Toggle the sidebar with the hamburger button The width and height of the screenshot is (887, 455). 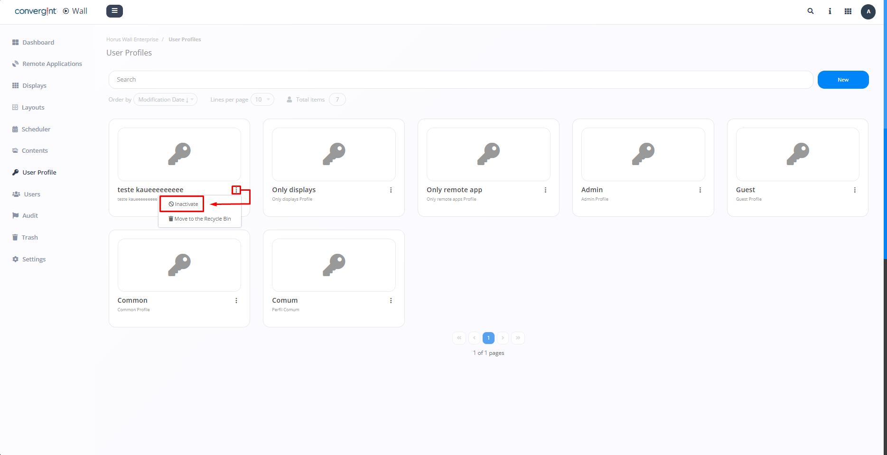[x=114, y=11]
